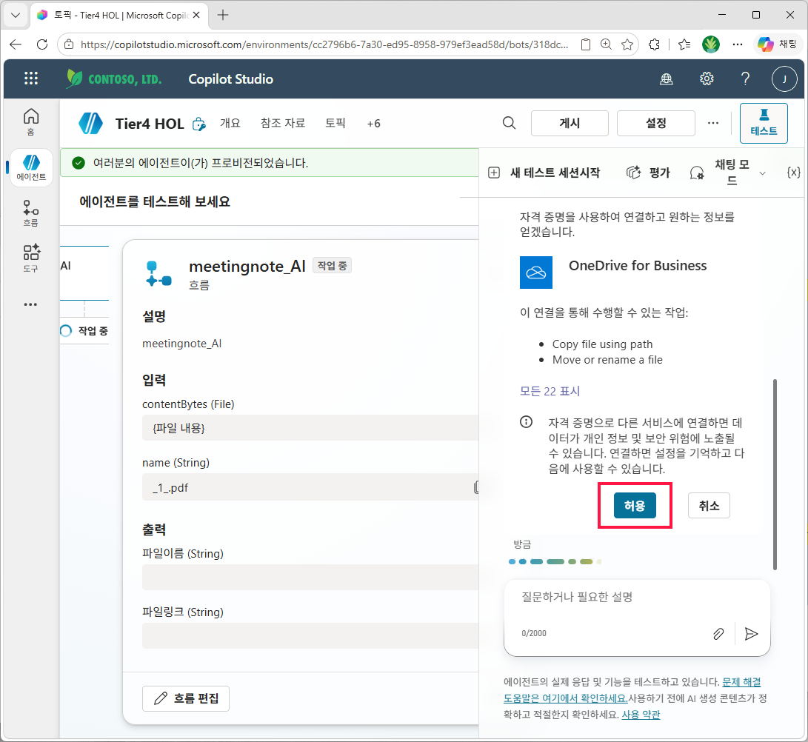Open the app launcher waffle icon
This screenshot has width=808, height=742.
pos(31,78)
